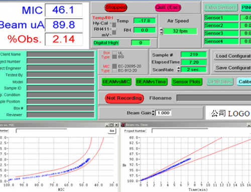Click the red Stopped status button
The image size is (251, 192).
tap(115, 8)
